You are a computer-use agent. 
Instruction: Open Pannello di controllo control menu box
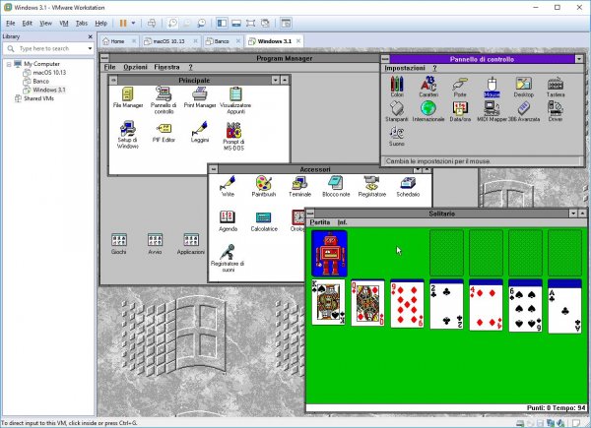point(385,59)
